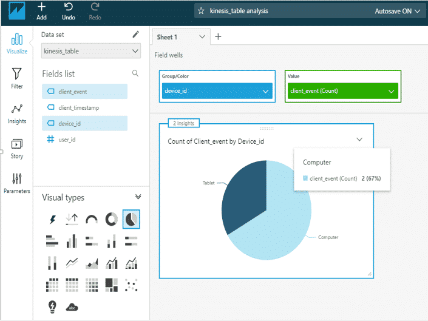The height and width of the screenshot is (321, 428).
Task: Choose the vertical stacked bar chart type
Action: pyautogui.click(x=111, y=241)
